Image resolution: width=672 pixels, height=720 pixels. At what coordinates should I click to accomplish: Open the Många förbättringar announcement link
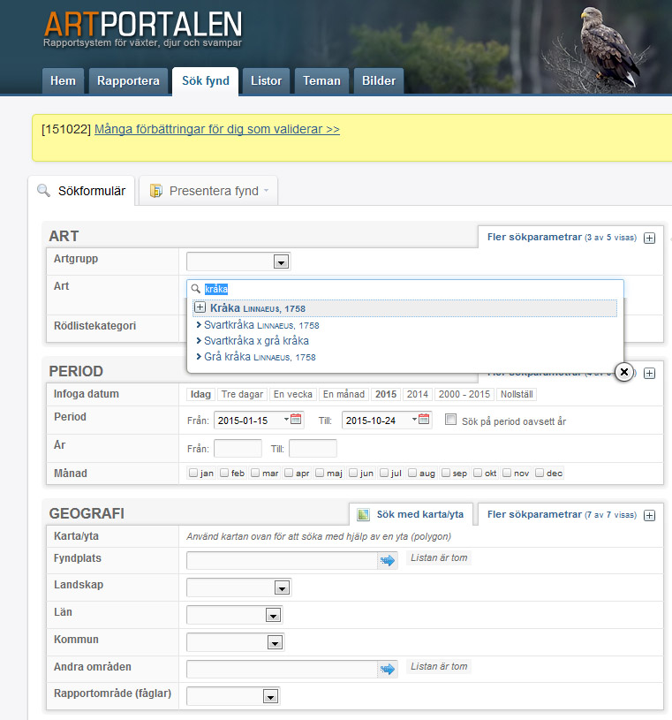[217, 129]
